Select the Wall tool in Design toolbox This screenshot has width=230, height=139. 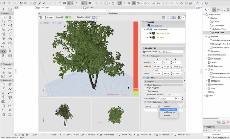(x=3, y=17)
